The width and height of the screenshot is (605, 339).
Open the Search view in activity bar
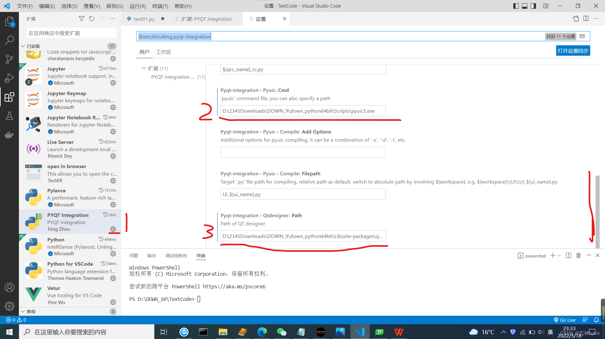tap(9, 40)
